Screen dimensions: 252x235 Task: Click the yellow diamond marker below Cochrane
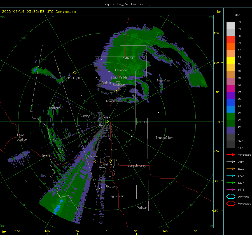96,162
